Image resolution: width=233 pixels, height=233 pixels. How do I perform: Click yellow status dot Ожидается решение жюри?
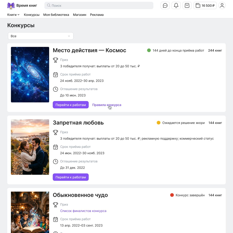pyautogui.click(x=159, y=123)
